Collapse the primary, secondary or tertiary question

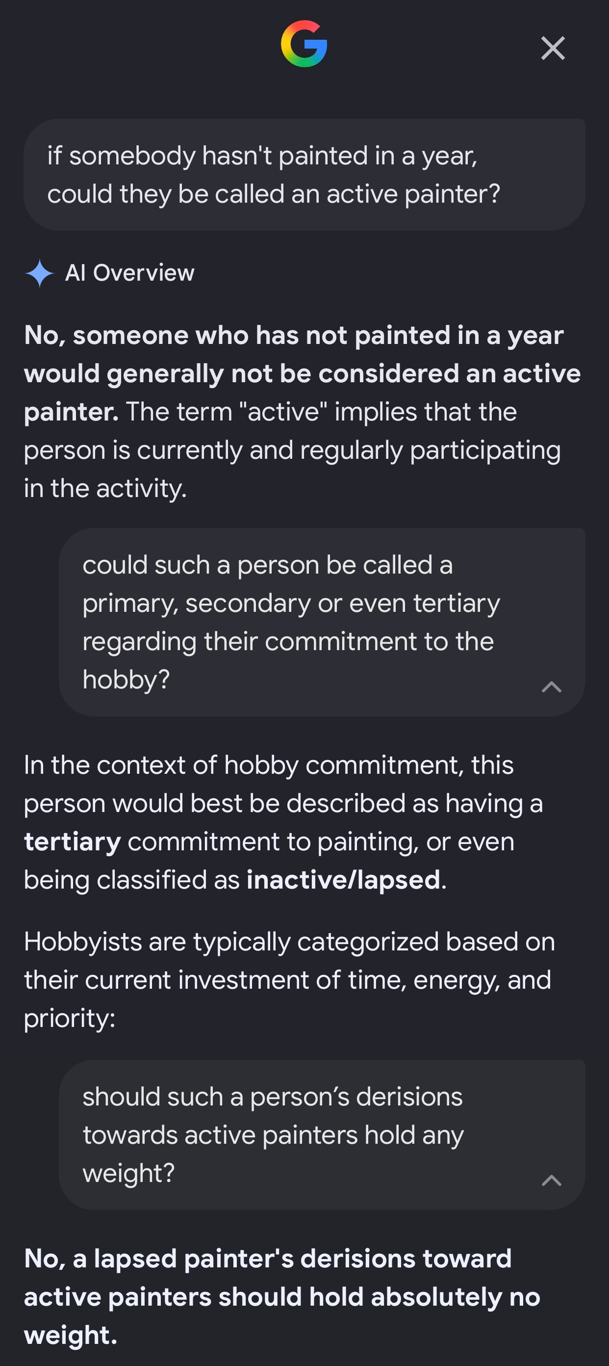552,687
